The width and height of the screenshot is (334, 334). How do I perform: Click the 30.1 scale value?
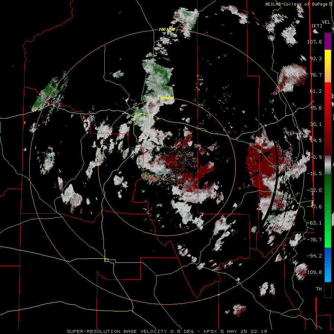click(x=316, y=124)
